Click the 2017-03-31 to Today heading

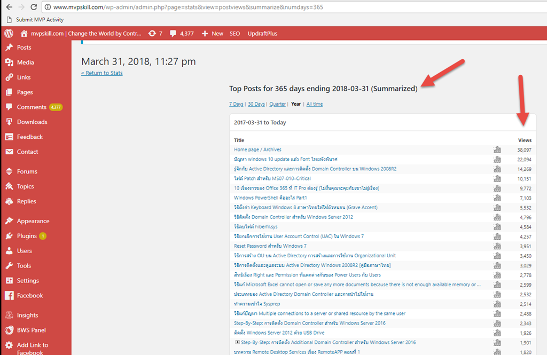click(260, 122)
